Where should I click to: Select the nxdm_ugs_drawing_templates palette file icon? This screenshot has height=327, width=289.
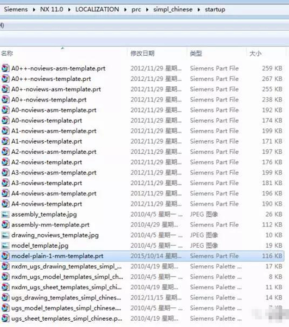(x=5, y=267)
